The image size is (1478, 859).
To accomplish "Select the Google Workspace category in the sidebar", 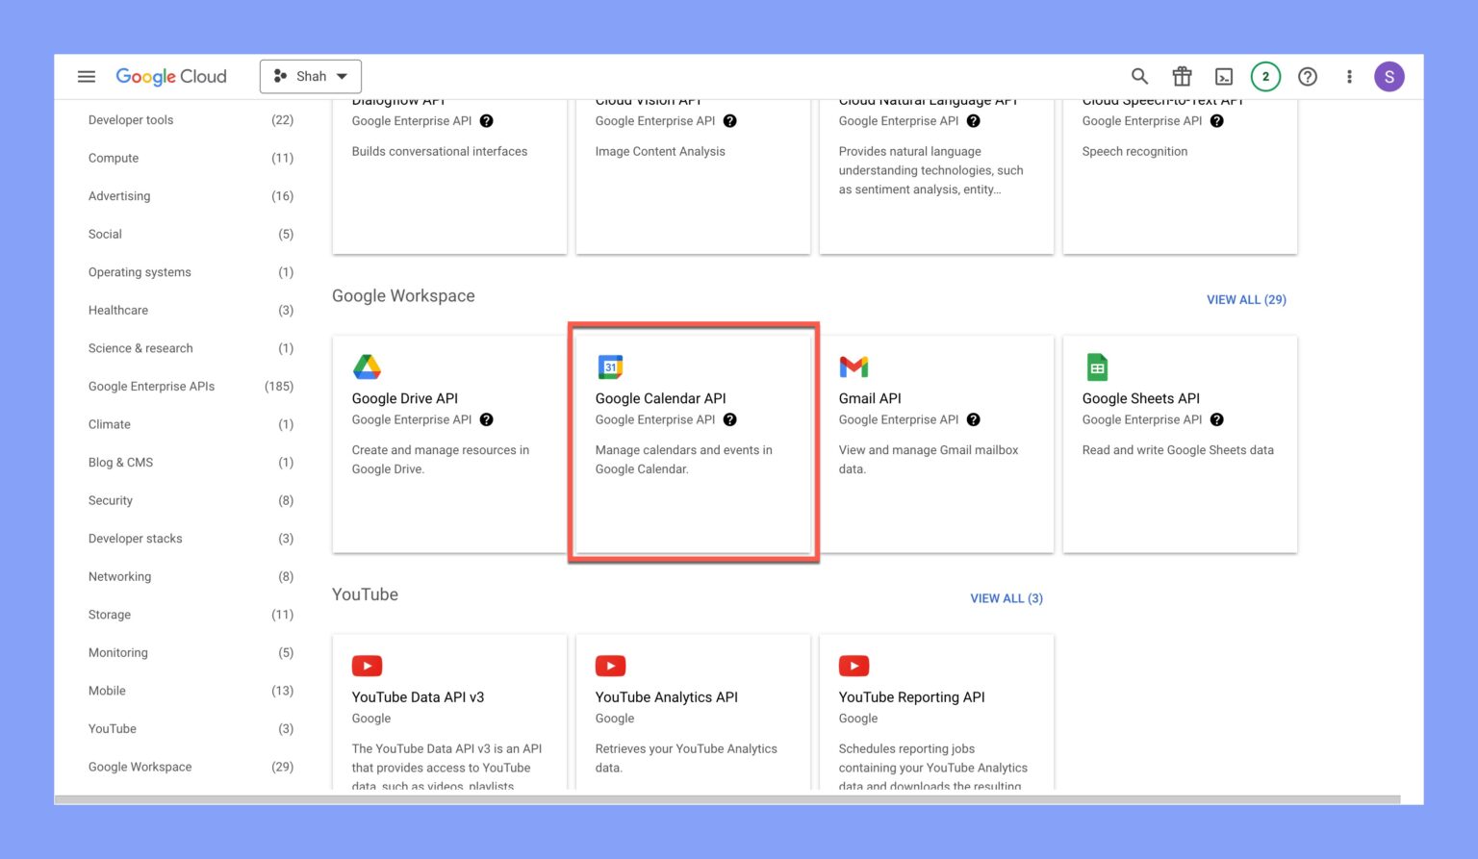I will click(140, 767).
